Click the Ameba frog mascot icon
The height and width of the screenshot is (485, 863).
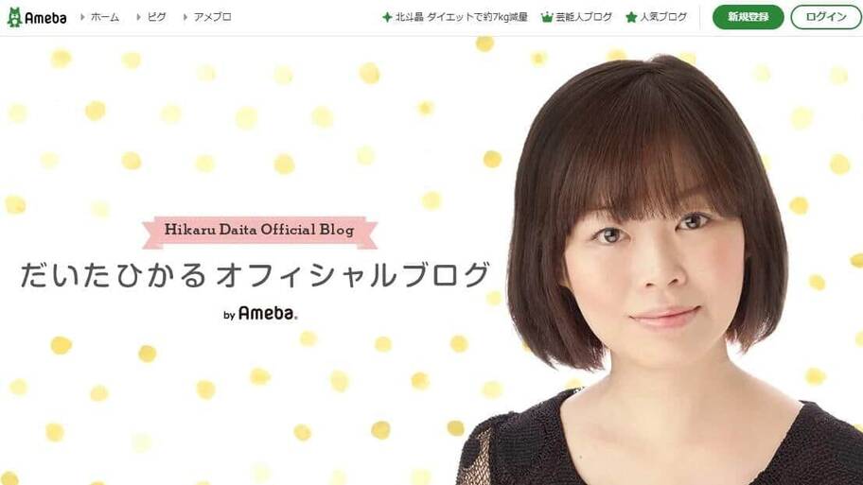tap(14, 18)
